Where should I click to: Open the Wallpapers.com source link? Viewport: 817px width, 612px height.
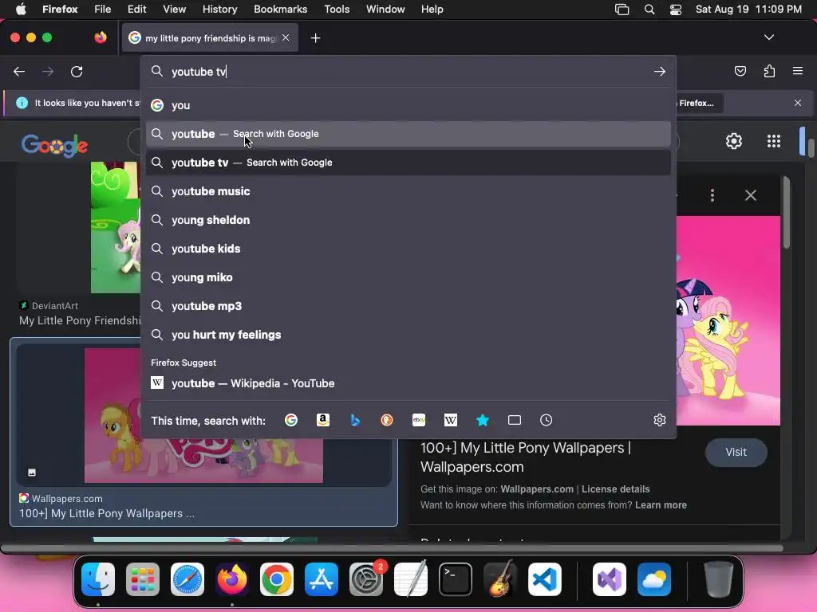[537, 489]
